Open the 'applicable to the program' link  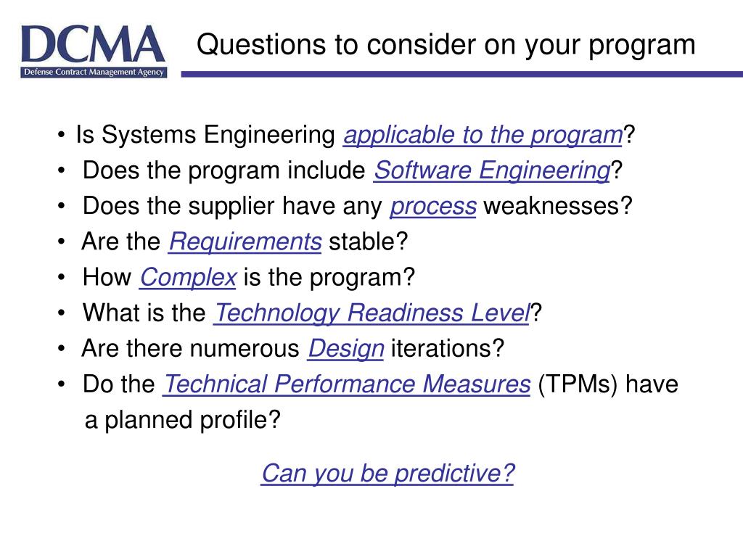point(483,135)
